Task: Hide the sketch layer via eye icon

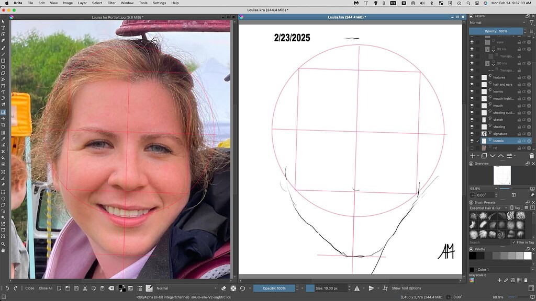Action: coord(472,120)
